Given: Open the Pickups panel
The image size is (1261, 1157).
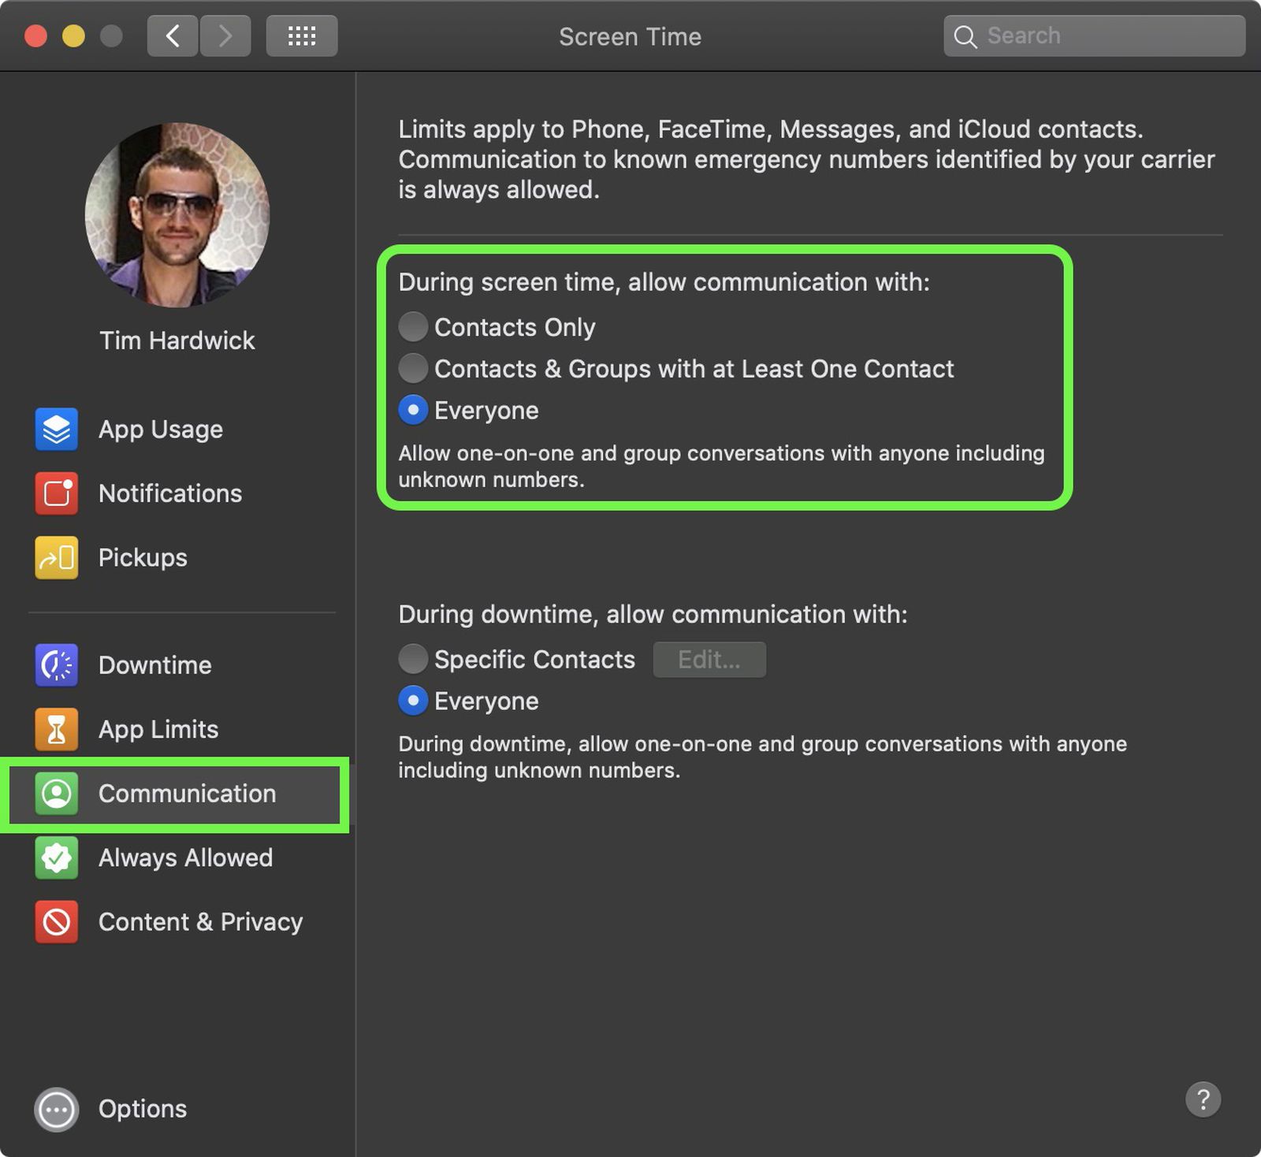Looking at the screenshot, I should 141,557.
